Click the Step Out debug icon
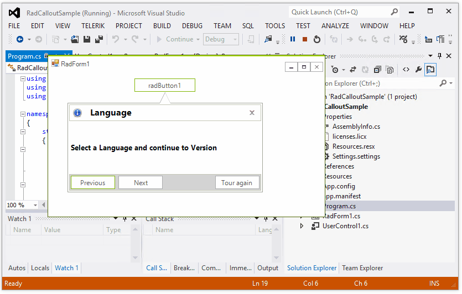This screenshot has height=294, width=462. pyautogui.click(x=387, y=39)
